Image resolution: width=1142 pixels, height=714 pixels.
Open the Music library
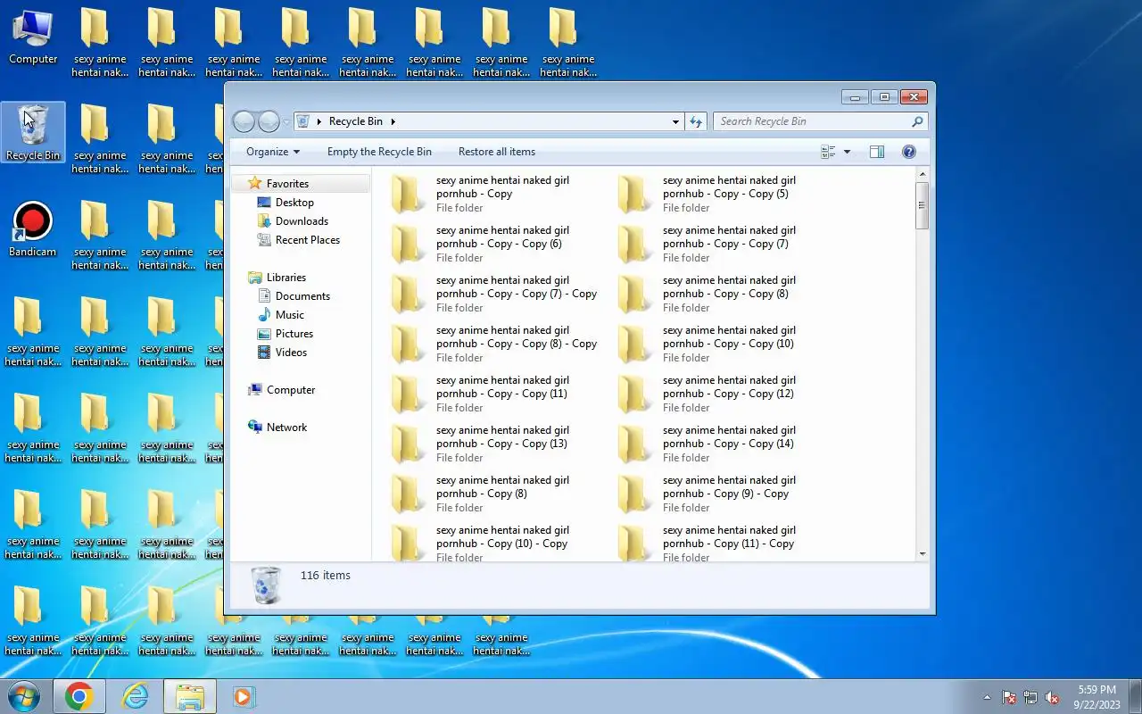[x=290, y=315]
